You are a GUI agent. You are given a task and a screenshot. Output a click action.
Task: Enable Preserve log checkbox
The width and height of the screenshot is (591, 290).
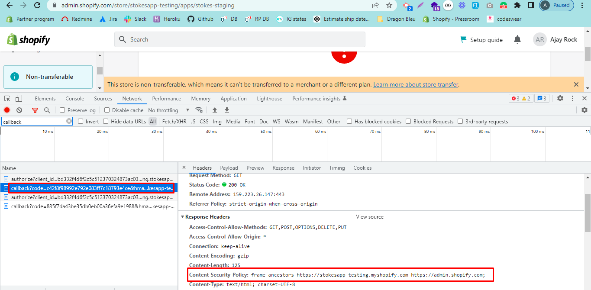(x=62, y=110)
